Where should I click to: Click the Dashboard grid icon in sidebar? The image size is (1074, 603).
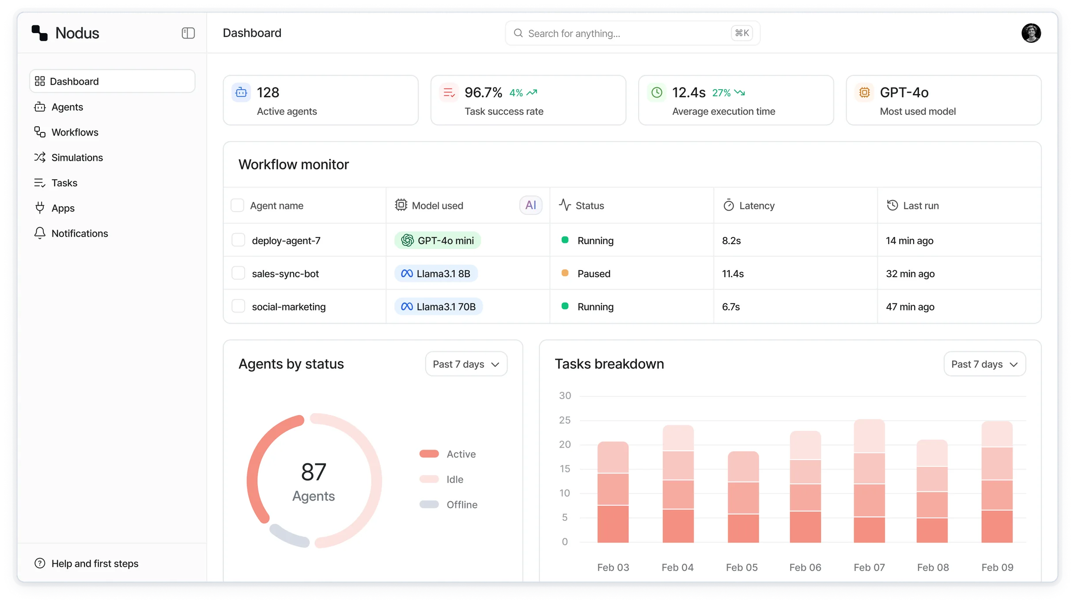coord(40,81)
